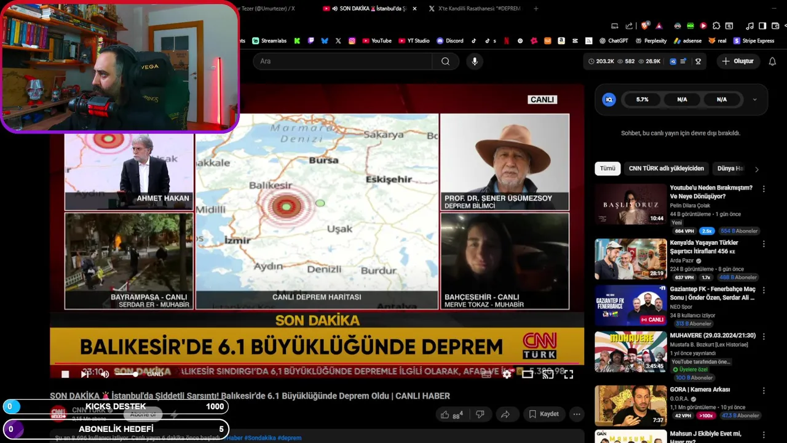Open the Discord bookmark
The width and height of the screenshot is (787, 443).
[450, 41]
